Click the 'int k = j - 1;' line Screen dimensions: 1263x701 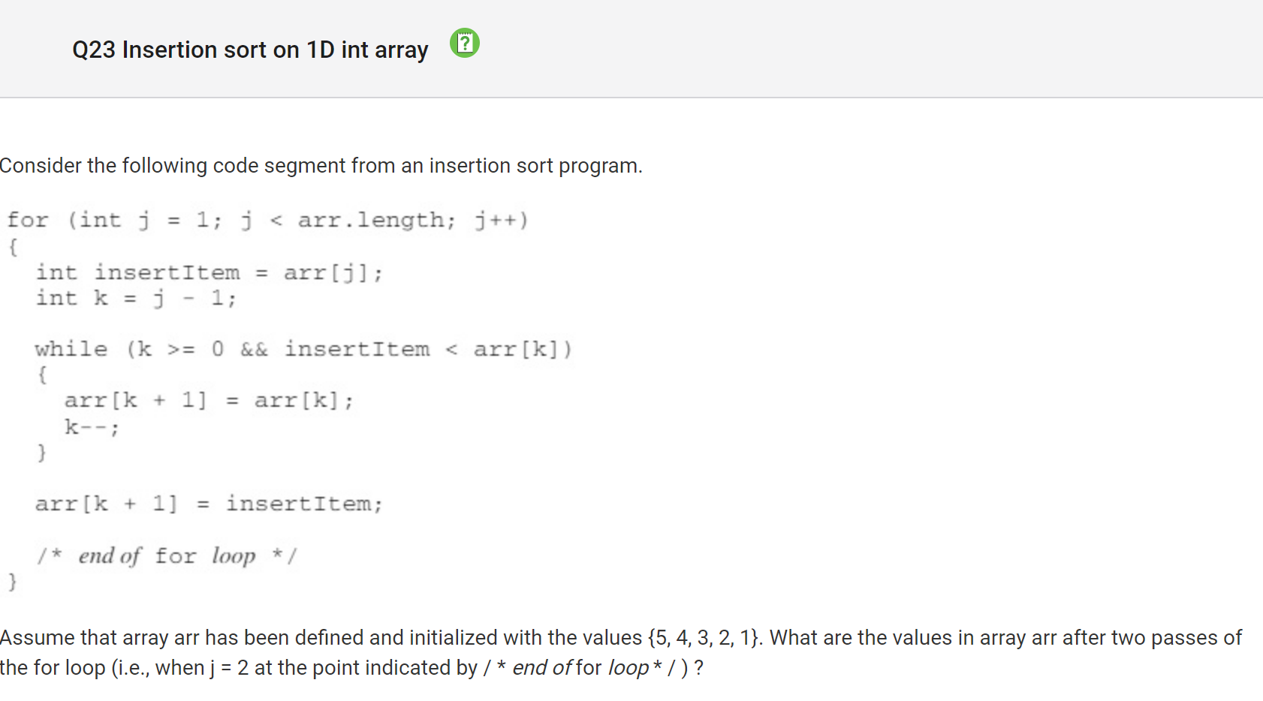coord(136,298)
